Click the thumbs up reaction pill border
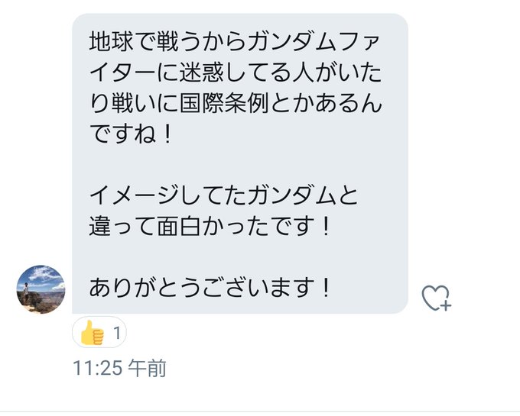Image resolution: width=520 pixels, height=416 pixels. 99,332
